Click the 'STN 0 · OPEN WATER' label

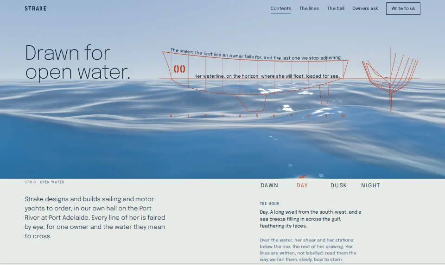coord(44,182)
